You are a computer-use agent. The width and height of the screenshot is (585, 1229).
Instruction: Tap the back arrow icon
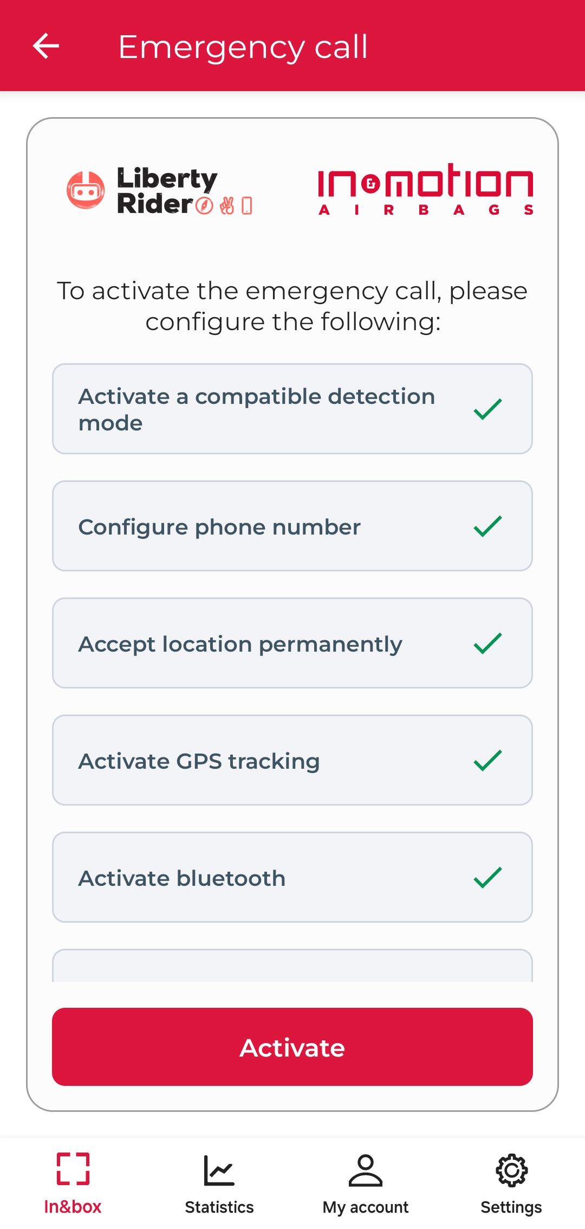point(46,46)
